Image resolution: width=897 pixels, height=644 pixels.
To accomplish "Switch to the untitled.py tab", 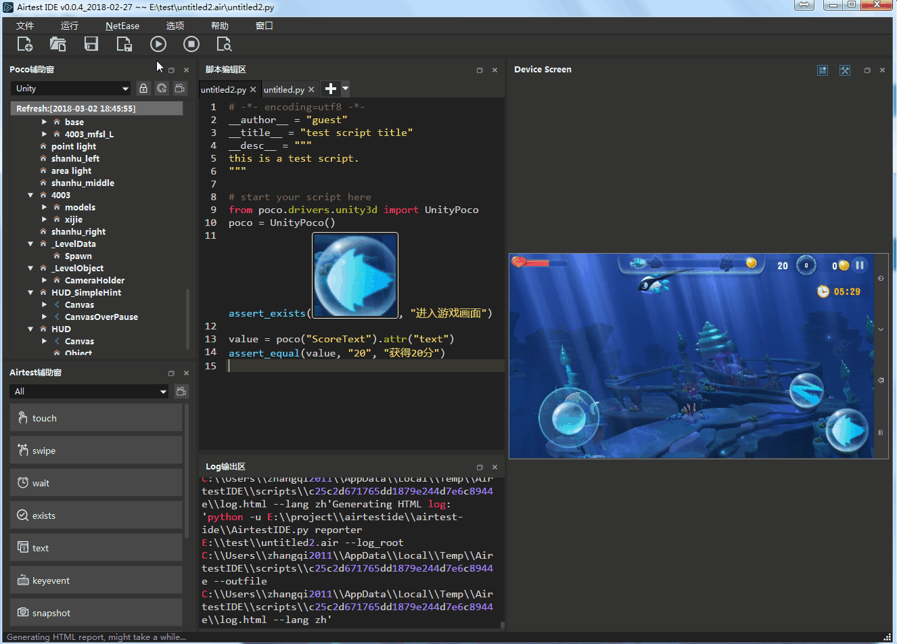I will (283, 90).
